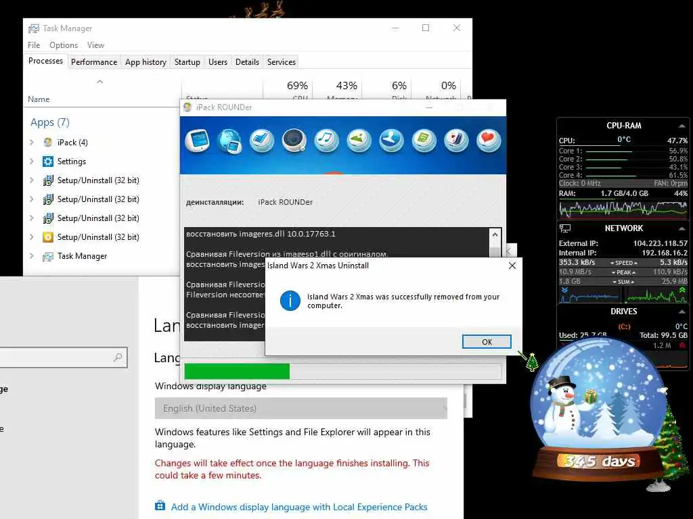This screenshot has height=519, width=693.
Task: Click the blue user icon in iPack banner
Action: coord(392,141)
